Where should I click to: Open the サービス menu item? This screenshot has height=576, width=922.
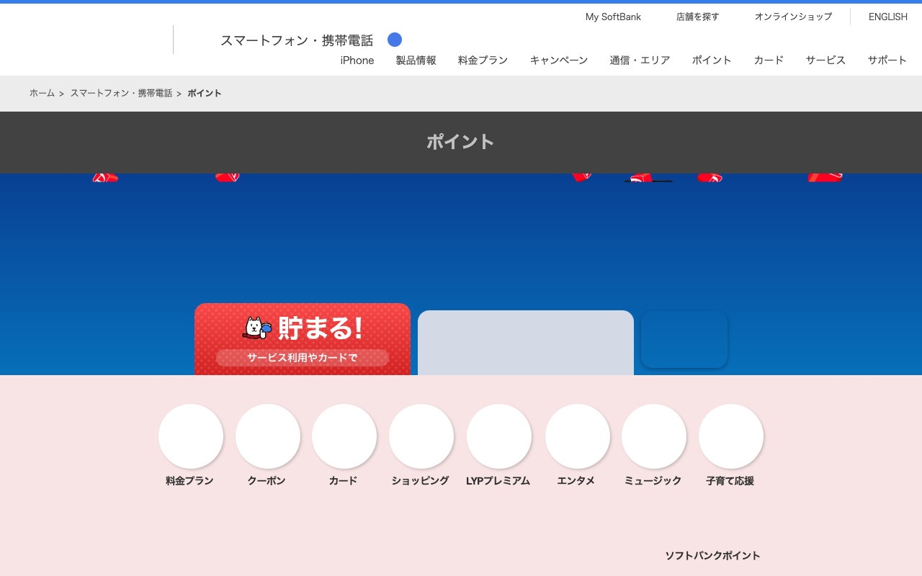click(826, 60)
